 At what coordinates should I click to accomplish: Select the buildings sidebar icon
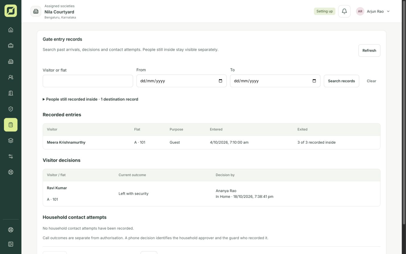click(x=11, y=62)
